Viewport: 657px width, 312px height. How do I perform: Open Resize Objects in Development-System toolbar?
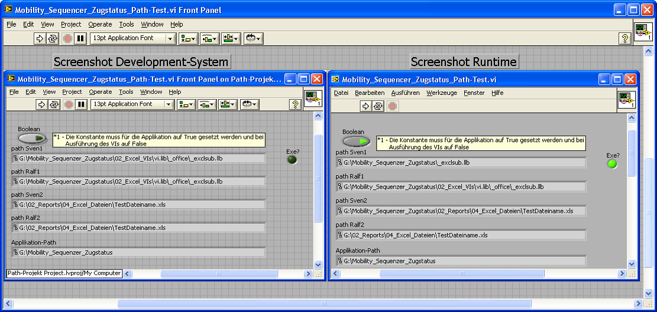pos(228,104)
